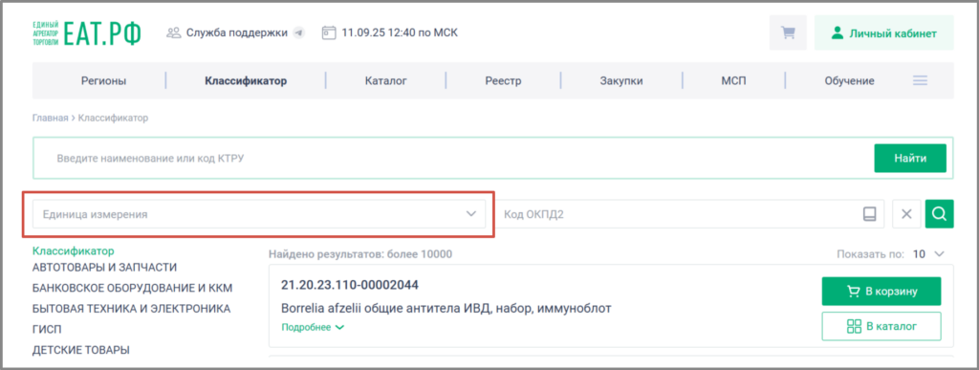This screenshot has width=979, height=370.
Task: Click the calendar icon near the date
Action: (329, 33)
